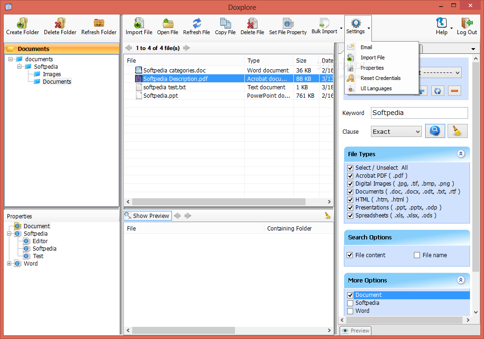Image resolution: width=484 pixels, height=339 pixels.
Task: Uncheck Acrobat PDF file type
Action: click(x=350, y=176)
